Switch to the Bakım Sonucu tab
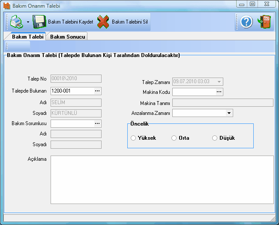Screen dimensions: 279x225 [x=67, y=36]
